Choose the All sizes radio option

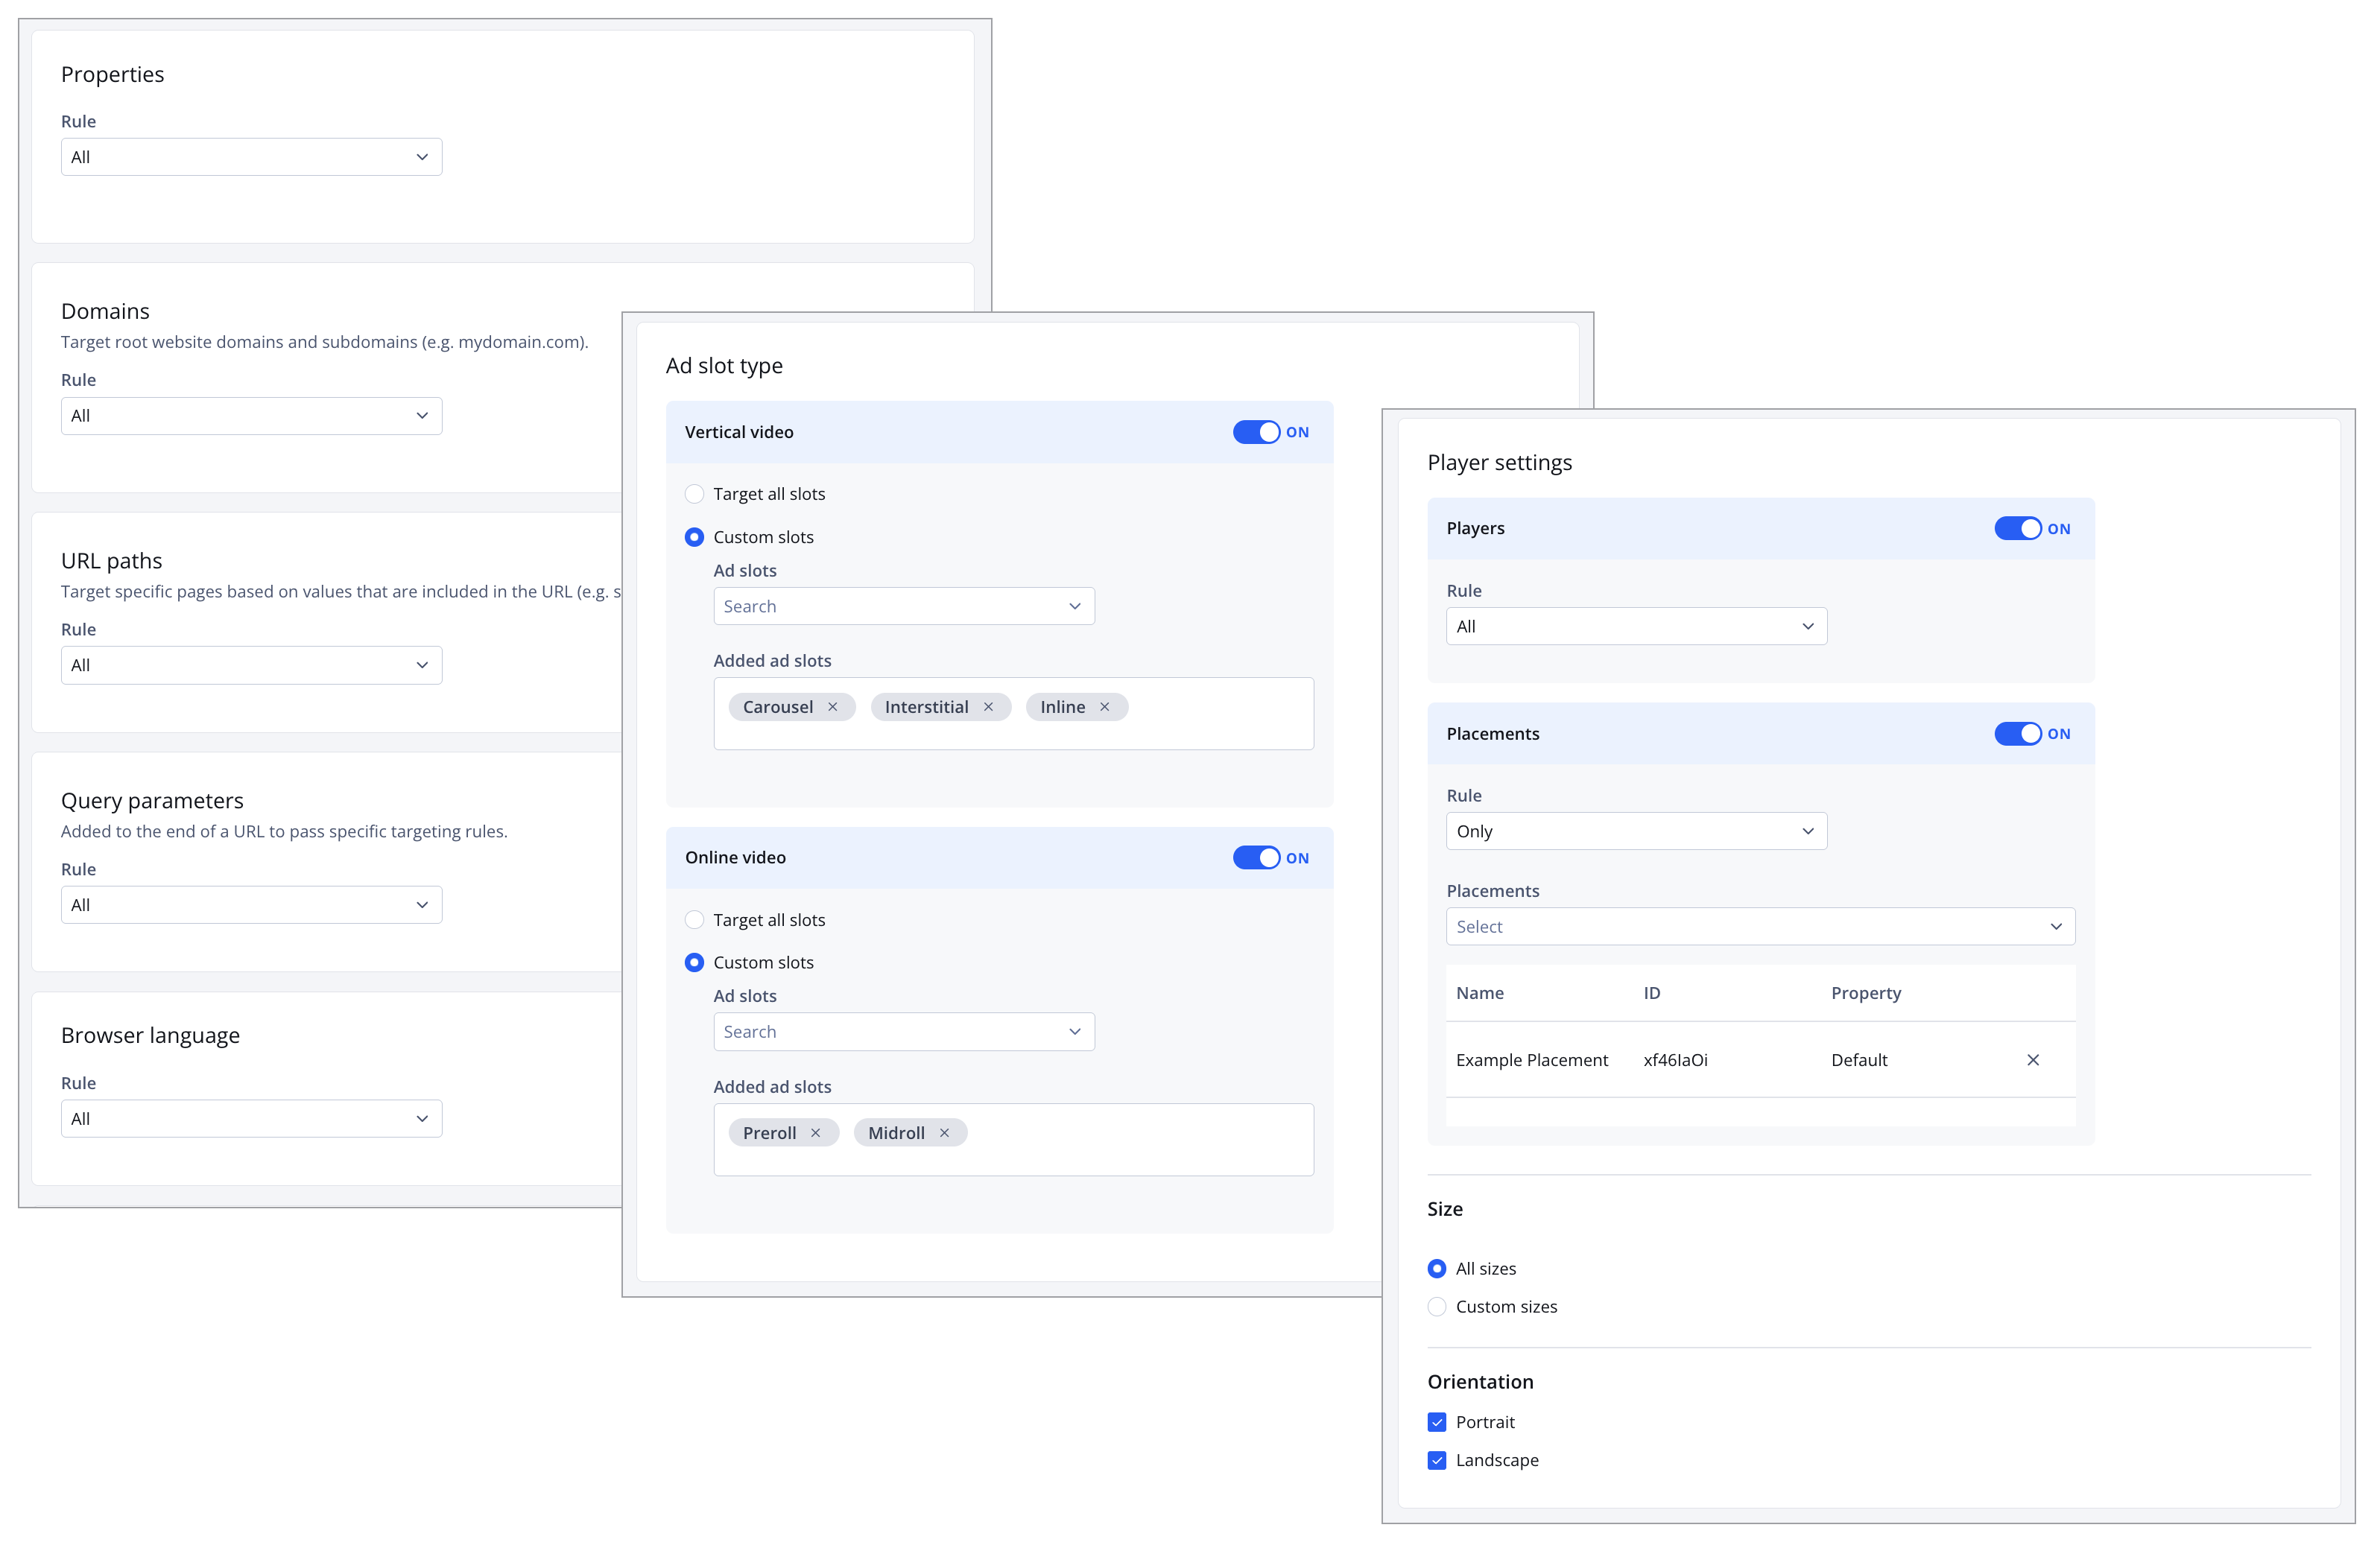click(x=1437, y=1269)
